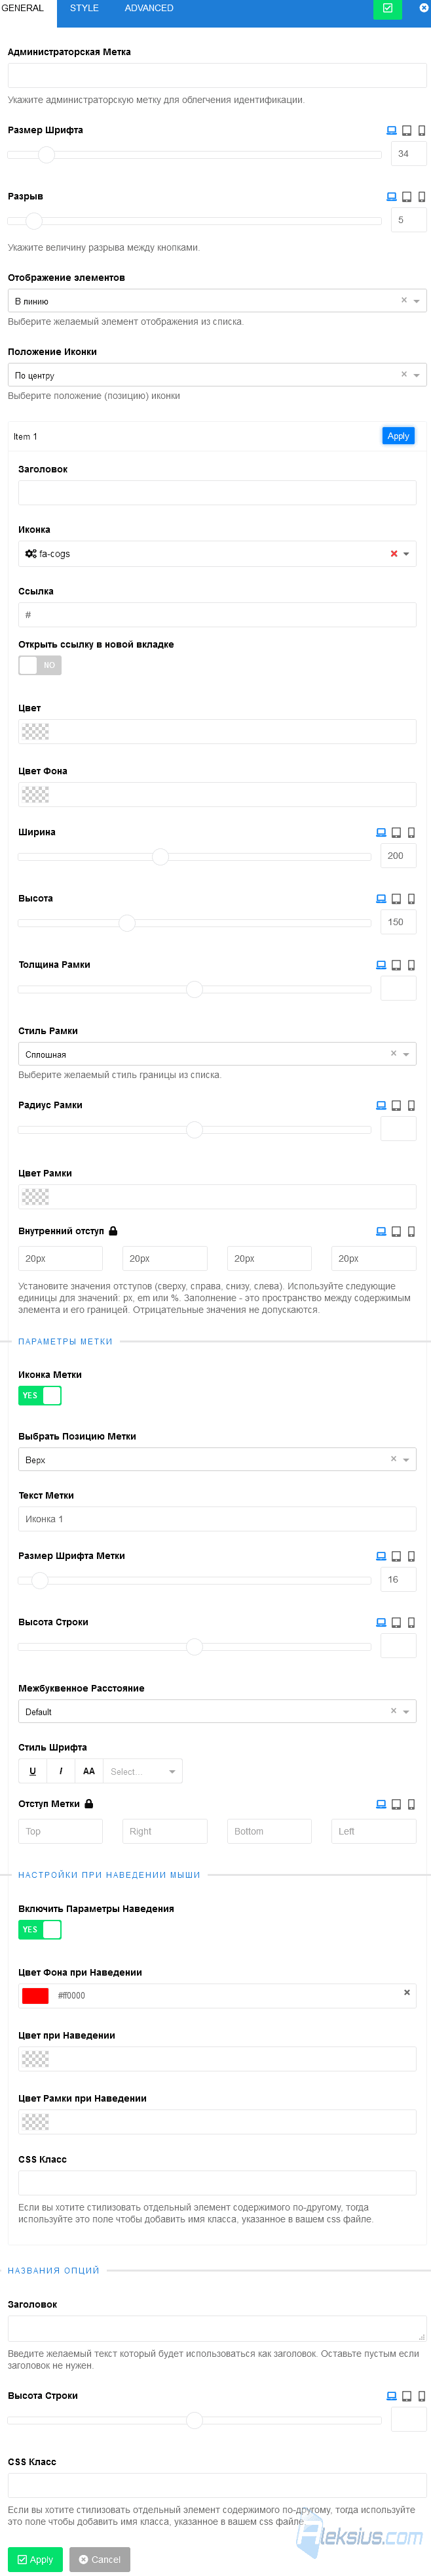Select tablet device icon for Толщина Рамки

click(396, 965)
